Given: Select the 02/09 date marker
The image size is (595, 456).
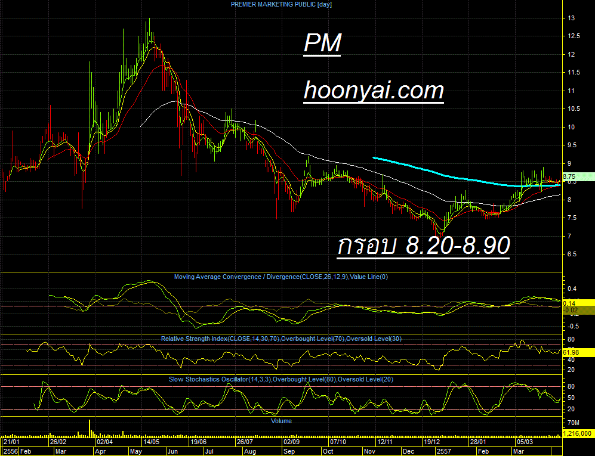Looking at the screenshot, I should 291,442.
